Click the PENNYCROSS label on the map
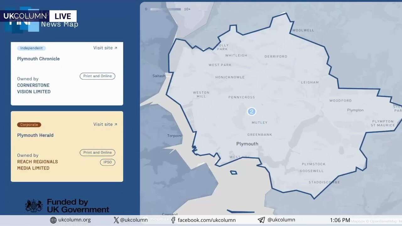 [x=242, y=97]
